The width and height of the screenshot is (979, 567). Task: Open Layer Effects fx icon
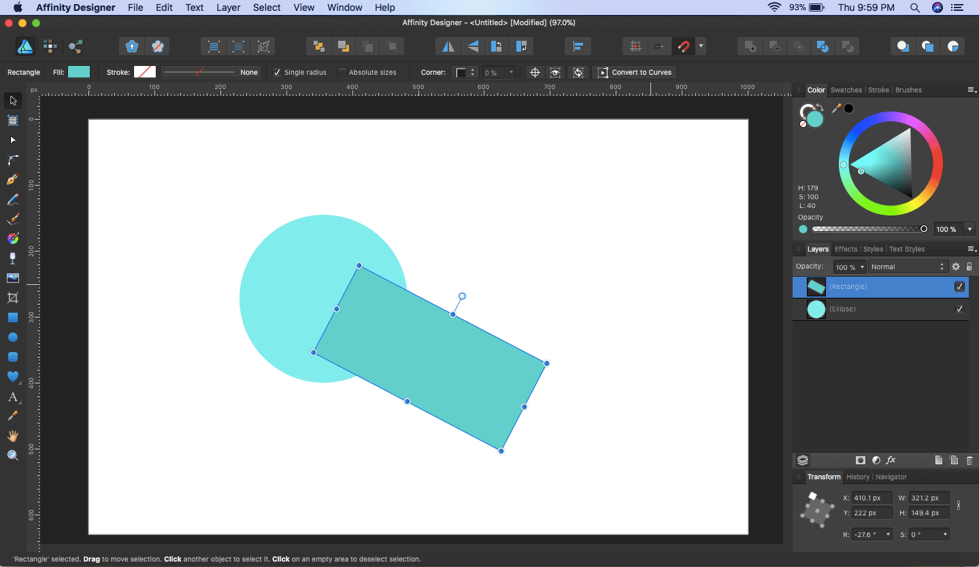pos(891,460)
